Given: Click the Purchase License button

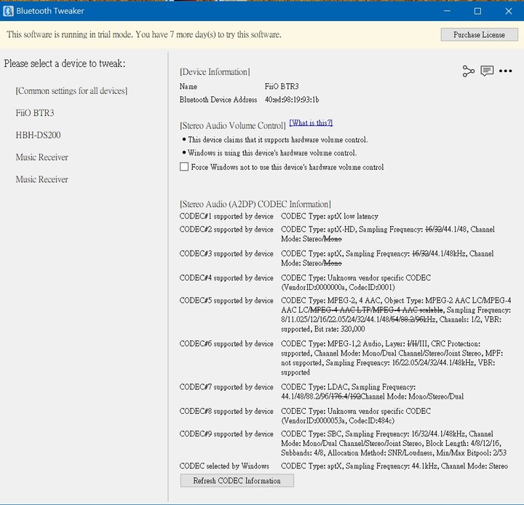Looking at the screenshot, I should coord(479,35).
